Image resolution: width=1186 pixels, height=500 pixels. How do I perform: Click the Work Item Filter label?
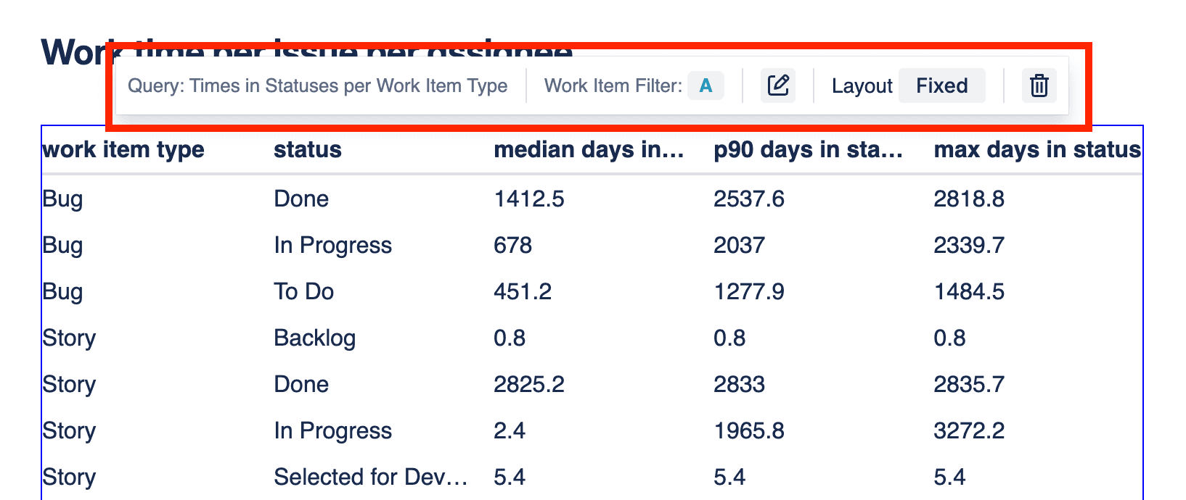coord(613,86)
